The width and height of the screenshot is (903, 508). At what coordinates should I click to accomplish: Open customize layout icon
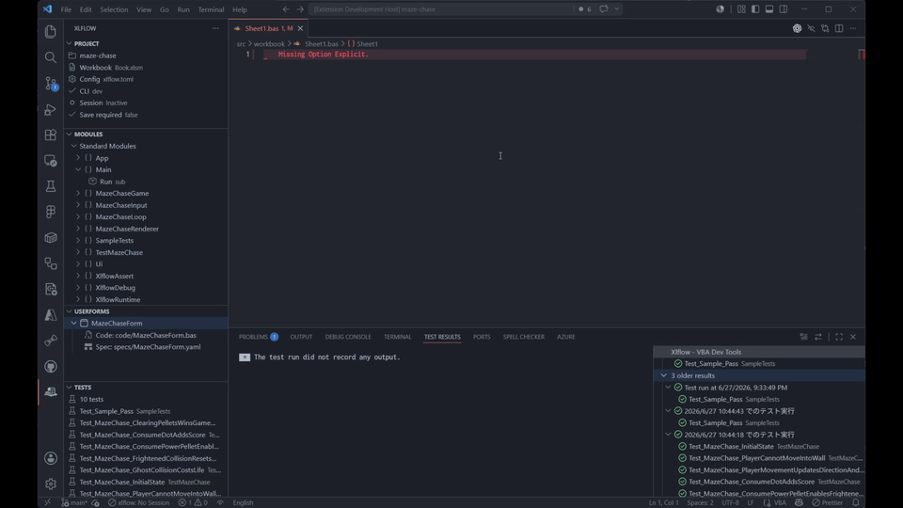(741, 9)
